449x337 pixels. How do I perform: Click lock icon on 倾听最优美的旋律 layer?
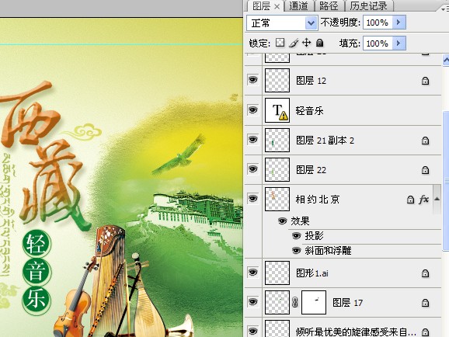point(425,332)
